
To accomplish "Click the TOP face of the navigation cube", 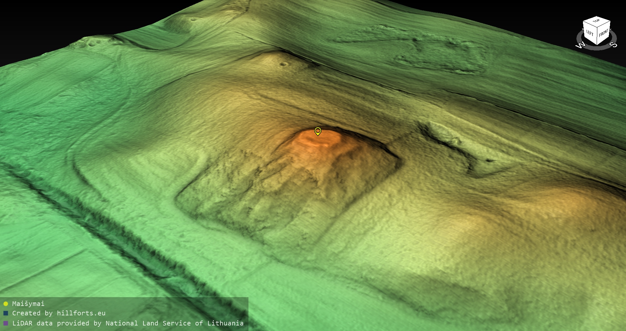I will point(596,21).
